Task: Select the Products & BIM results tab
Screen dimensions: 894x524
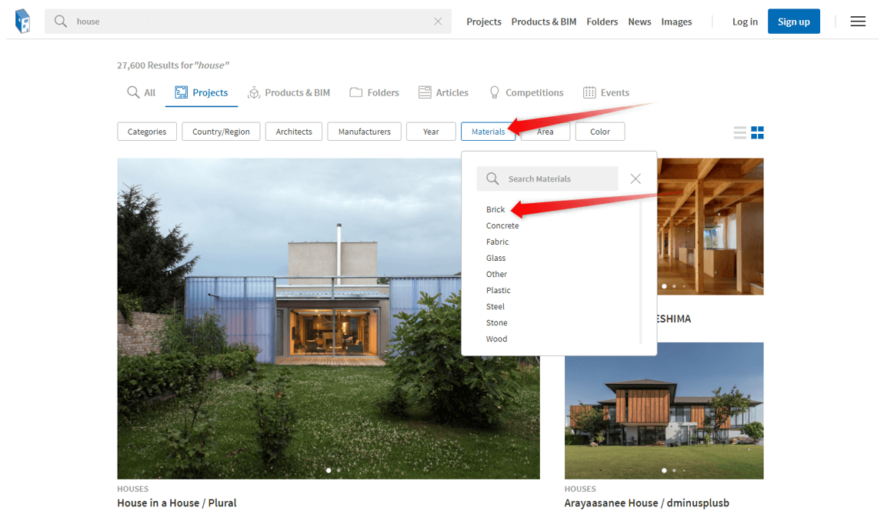Action: [289, 93]
